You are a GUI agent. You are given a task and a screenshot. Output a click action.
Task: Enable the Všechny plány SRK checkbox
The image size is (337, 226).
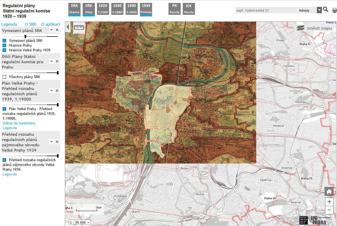pyautogui.click(x=5, y=77)
